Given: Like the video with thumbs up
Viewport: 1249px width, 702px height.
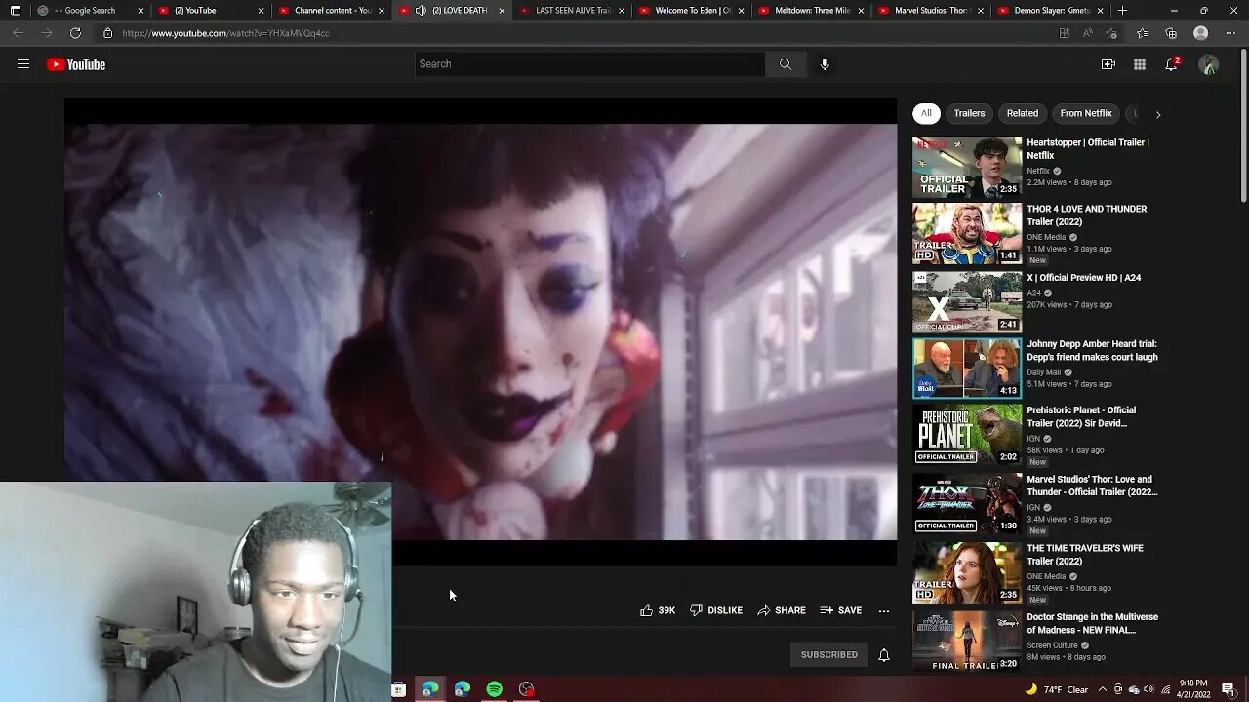Looking at the screenshot, I should click(658, 610).
